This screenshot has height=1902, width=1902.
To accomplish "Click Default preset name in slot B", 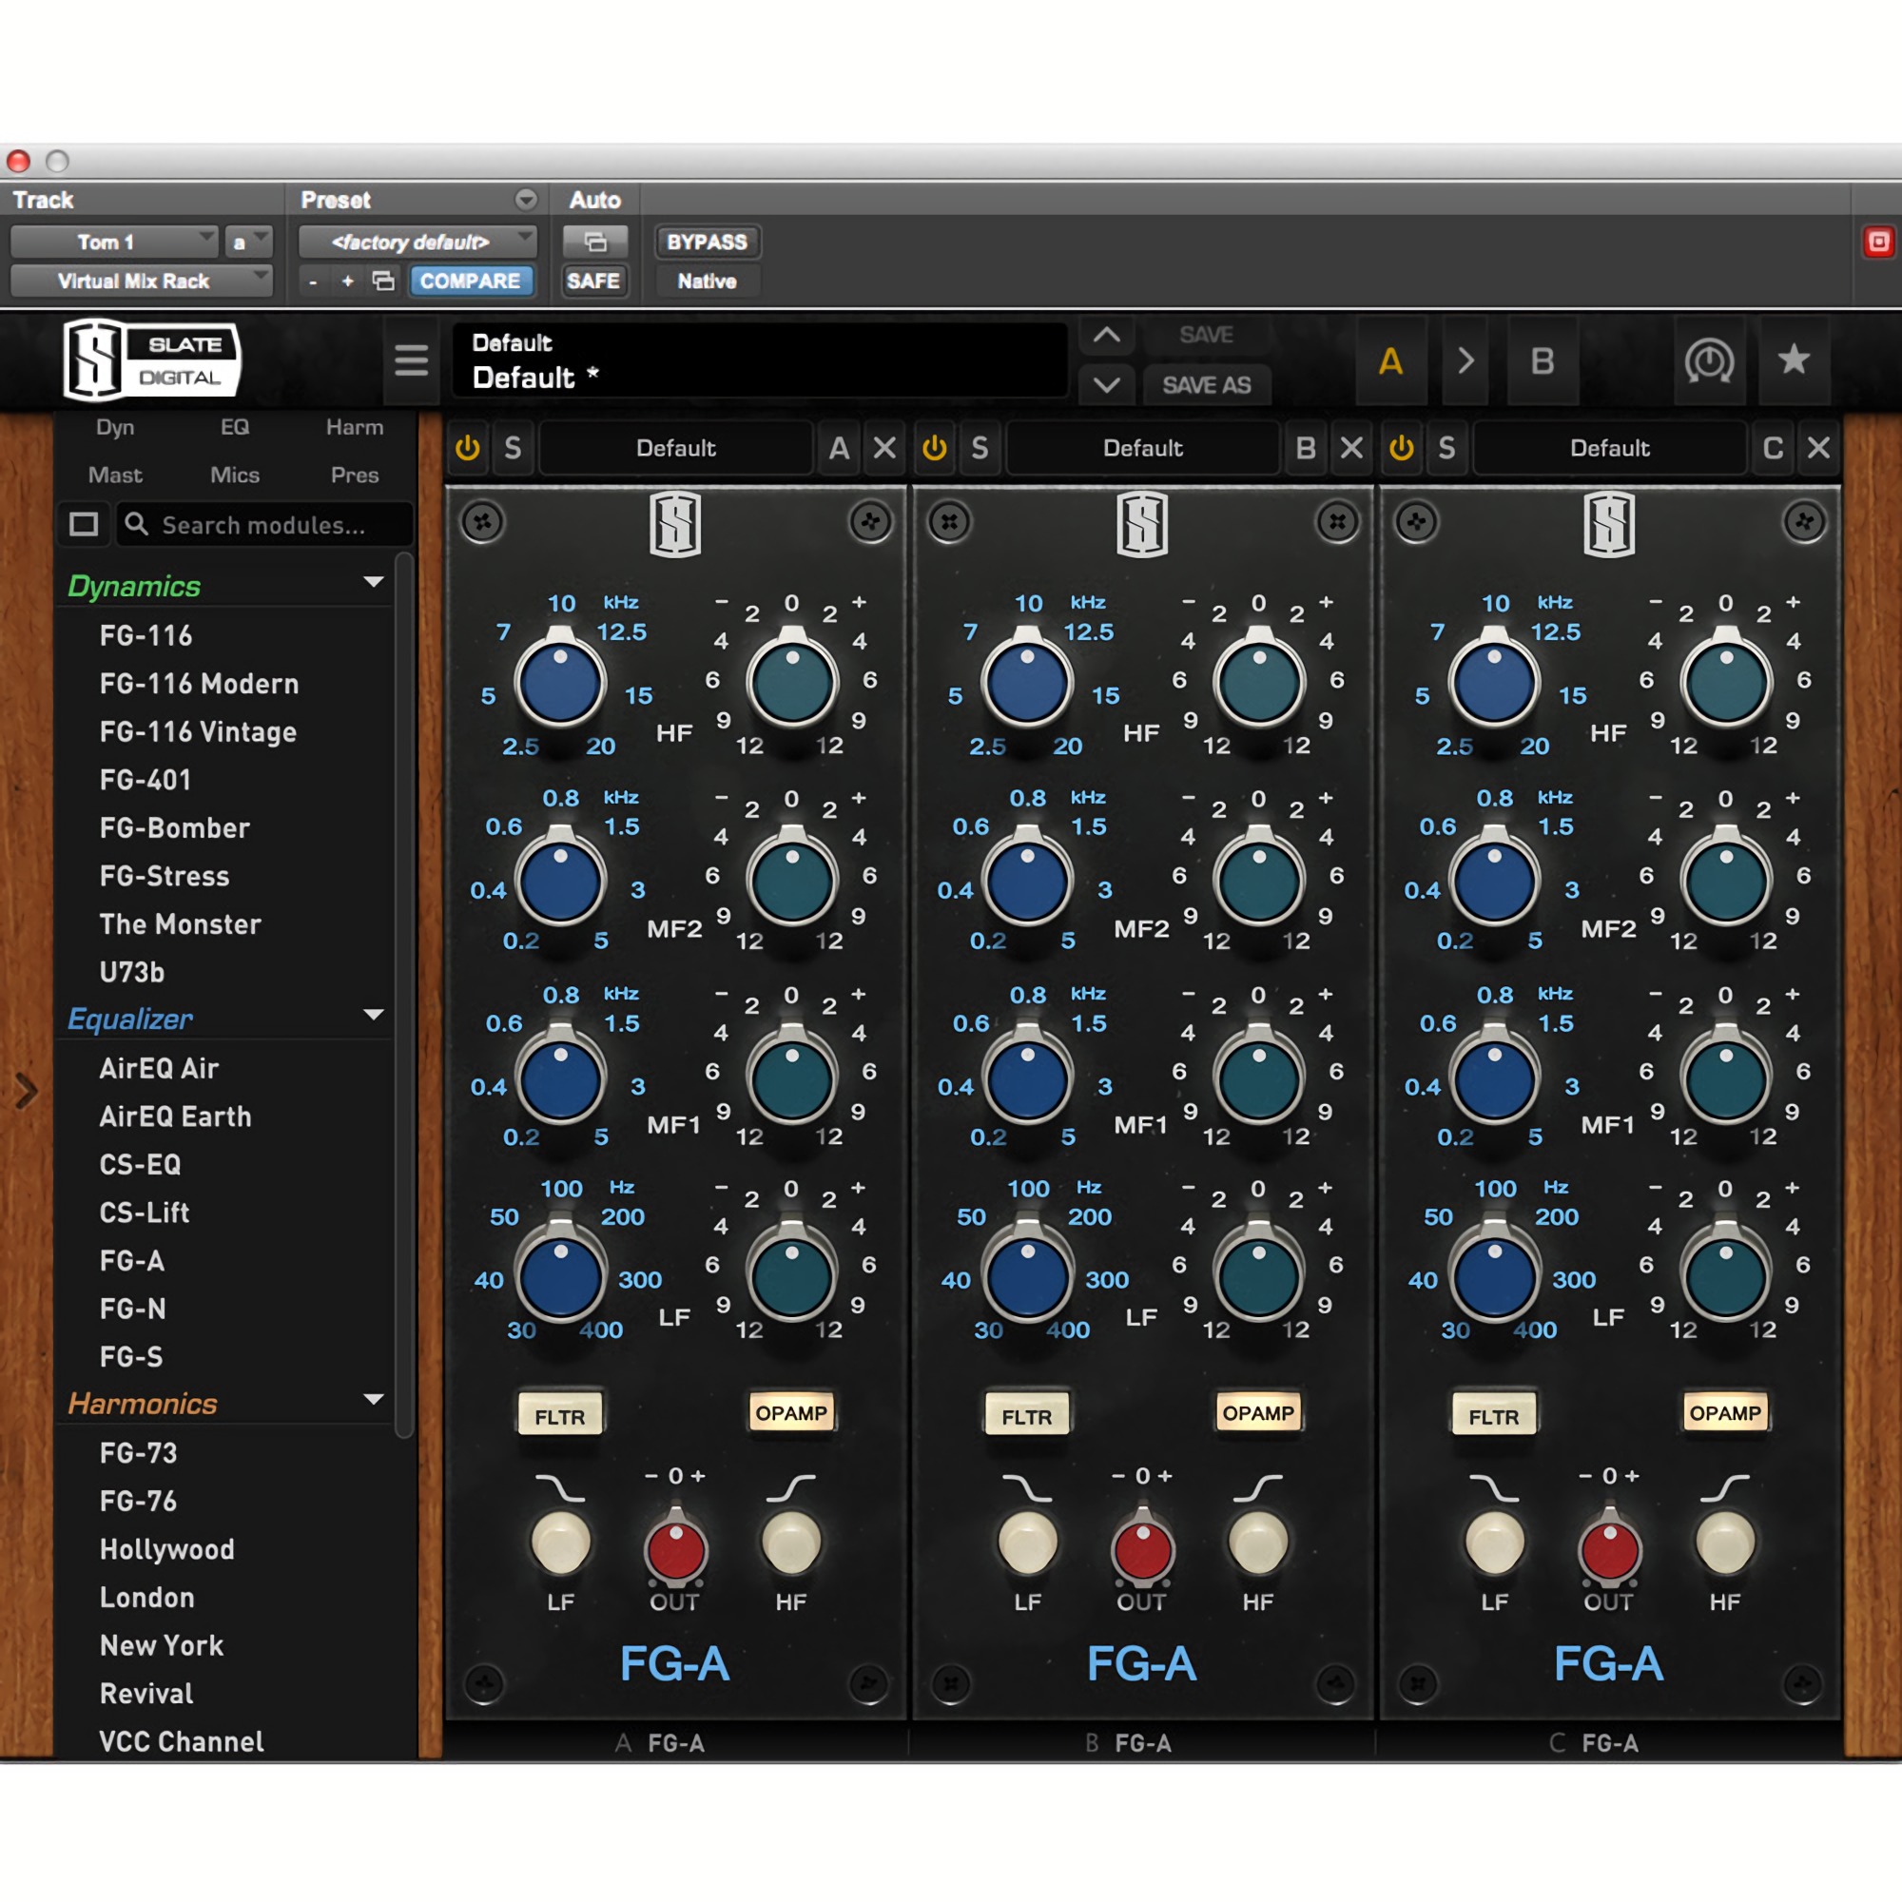I will coord(1142,448).
